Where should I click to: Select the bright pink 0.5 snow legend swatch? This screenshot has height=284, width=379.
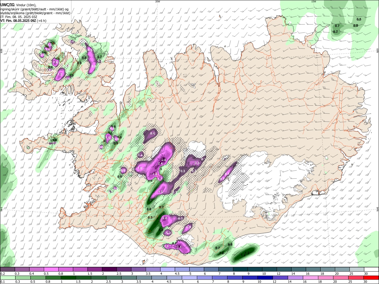pyautogui.click(x=51, y=270)
